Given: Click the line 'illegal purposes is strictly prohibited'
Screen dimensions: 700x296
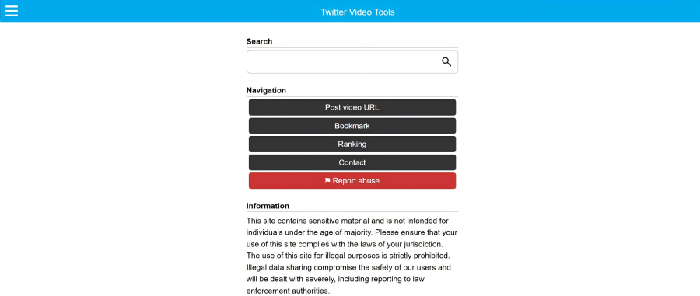Looking at the screenshot, I should tap(348, 256).
